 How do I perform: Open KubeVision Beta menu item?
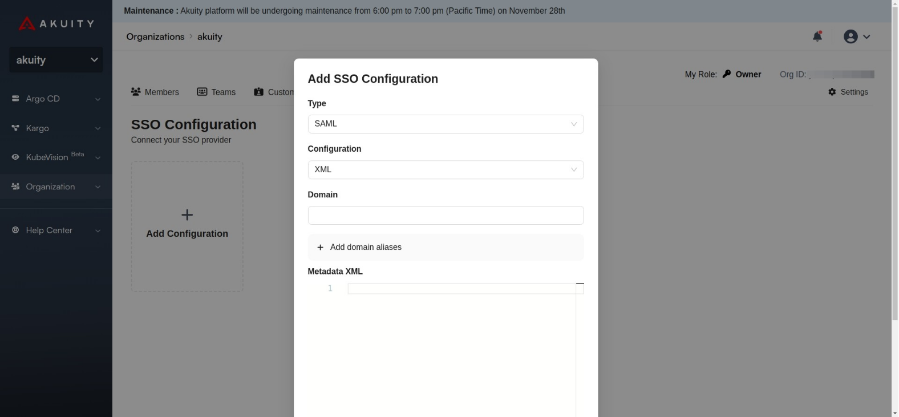tap(56, 157)
